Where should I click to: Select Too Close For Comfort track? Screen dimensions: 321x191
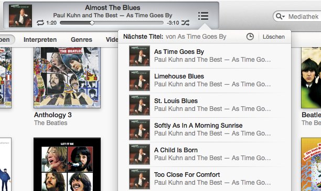205,178
